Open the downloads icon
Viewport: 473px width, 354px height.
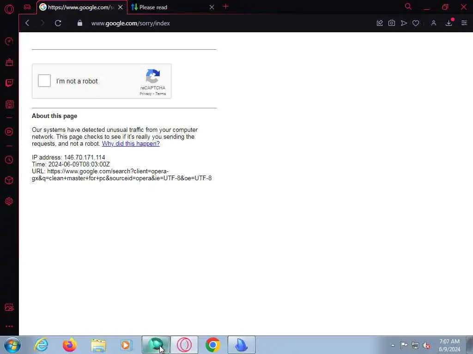click(x=449, y=23)
